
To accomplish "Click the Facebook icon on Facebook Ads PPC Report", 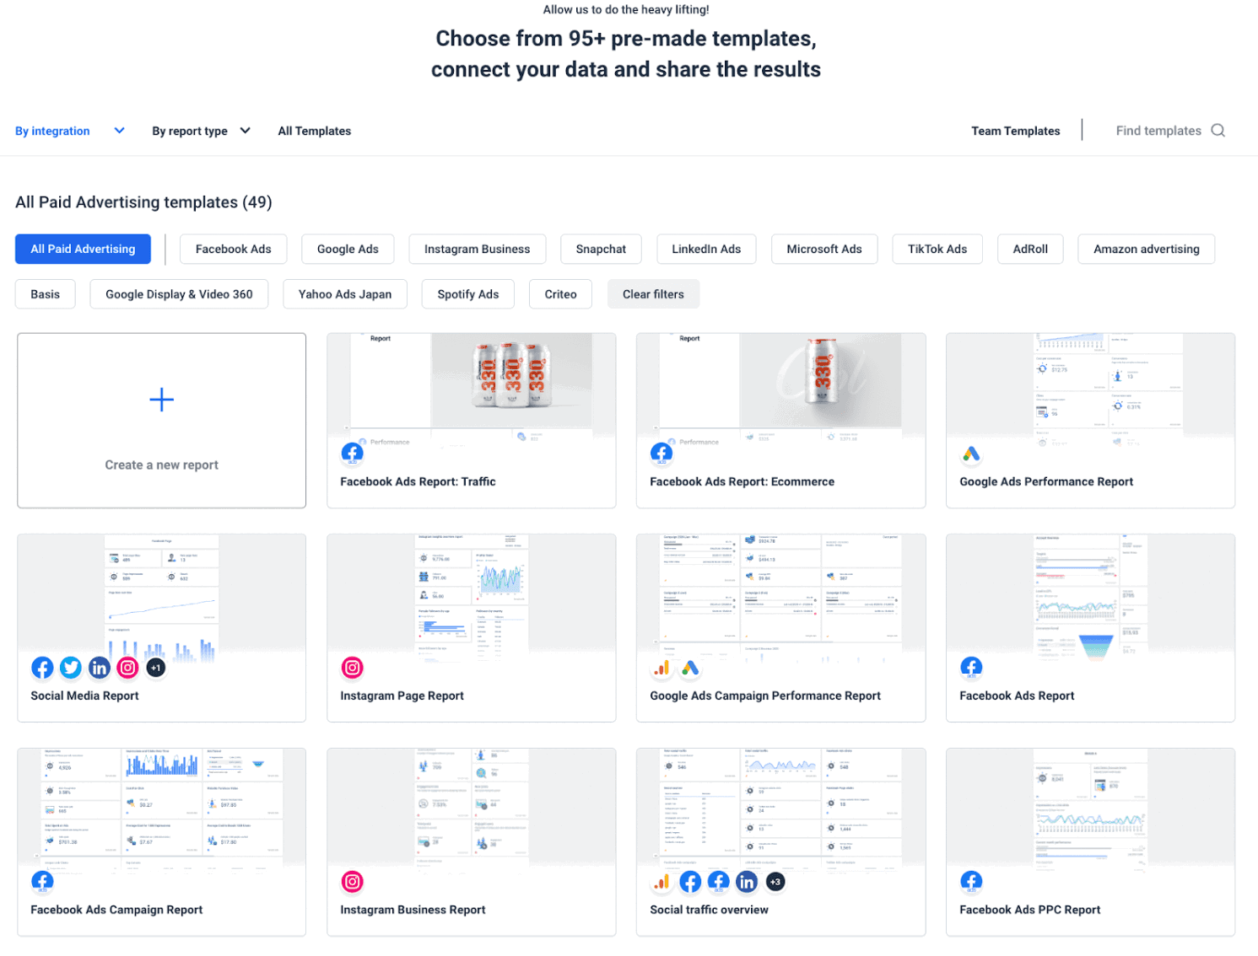I will [x=971, y=881].
